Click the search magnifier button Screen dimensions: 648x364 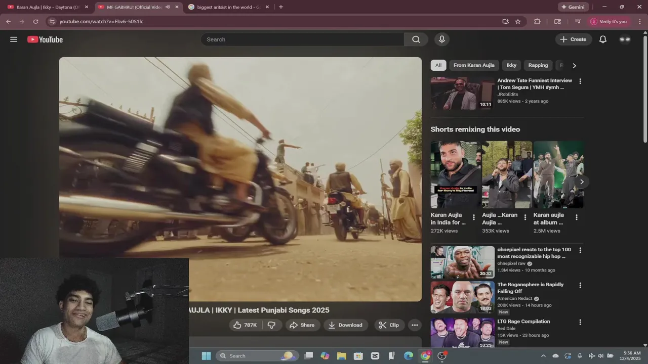pos(416,39)
